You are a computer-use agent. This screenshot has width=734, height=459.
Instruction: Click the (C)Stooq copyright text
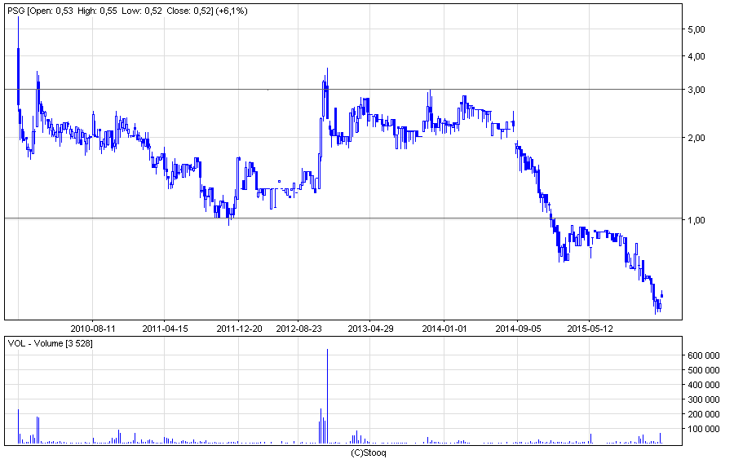coord(369,452)
